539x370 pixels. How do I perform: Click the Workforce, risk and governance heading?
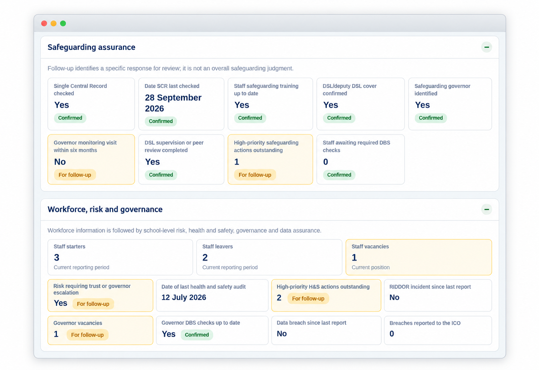[x=105, y=209]
